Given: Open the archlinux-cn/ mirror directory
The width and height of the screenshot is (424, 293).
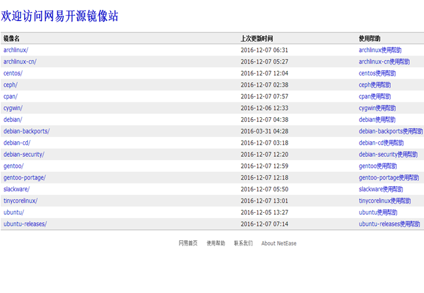Looking at the screenshot, I should (20, 61).
